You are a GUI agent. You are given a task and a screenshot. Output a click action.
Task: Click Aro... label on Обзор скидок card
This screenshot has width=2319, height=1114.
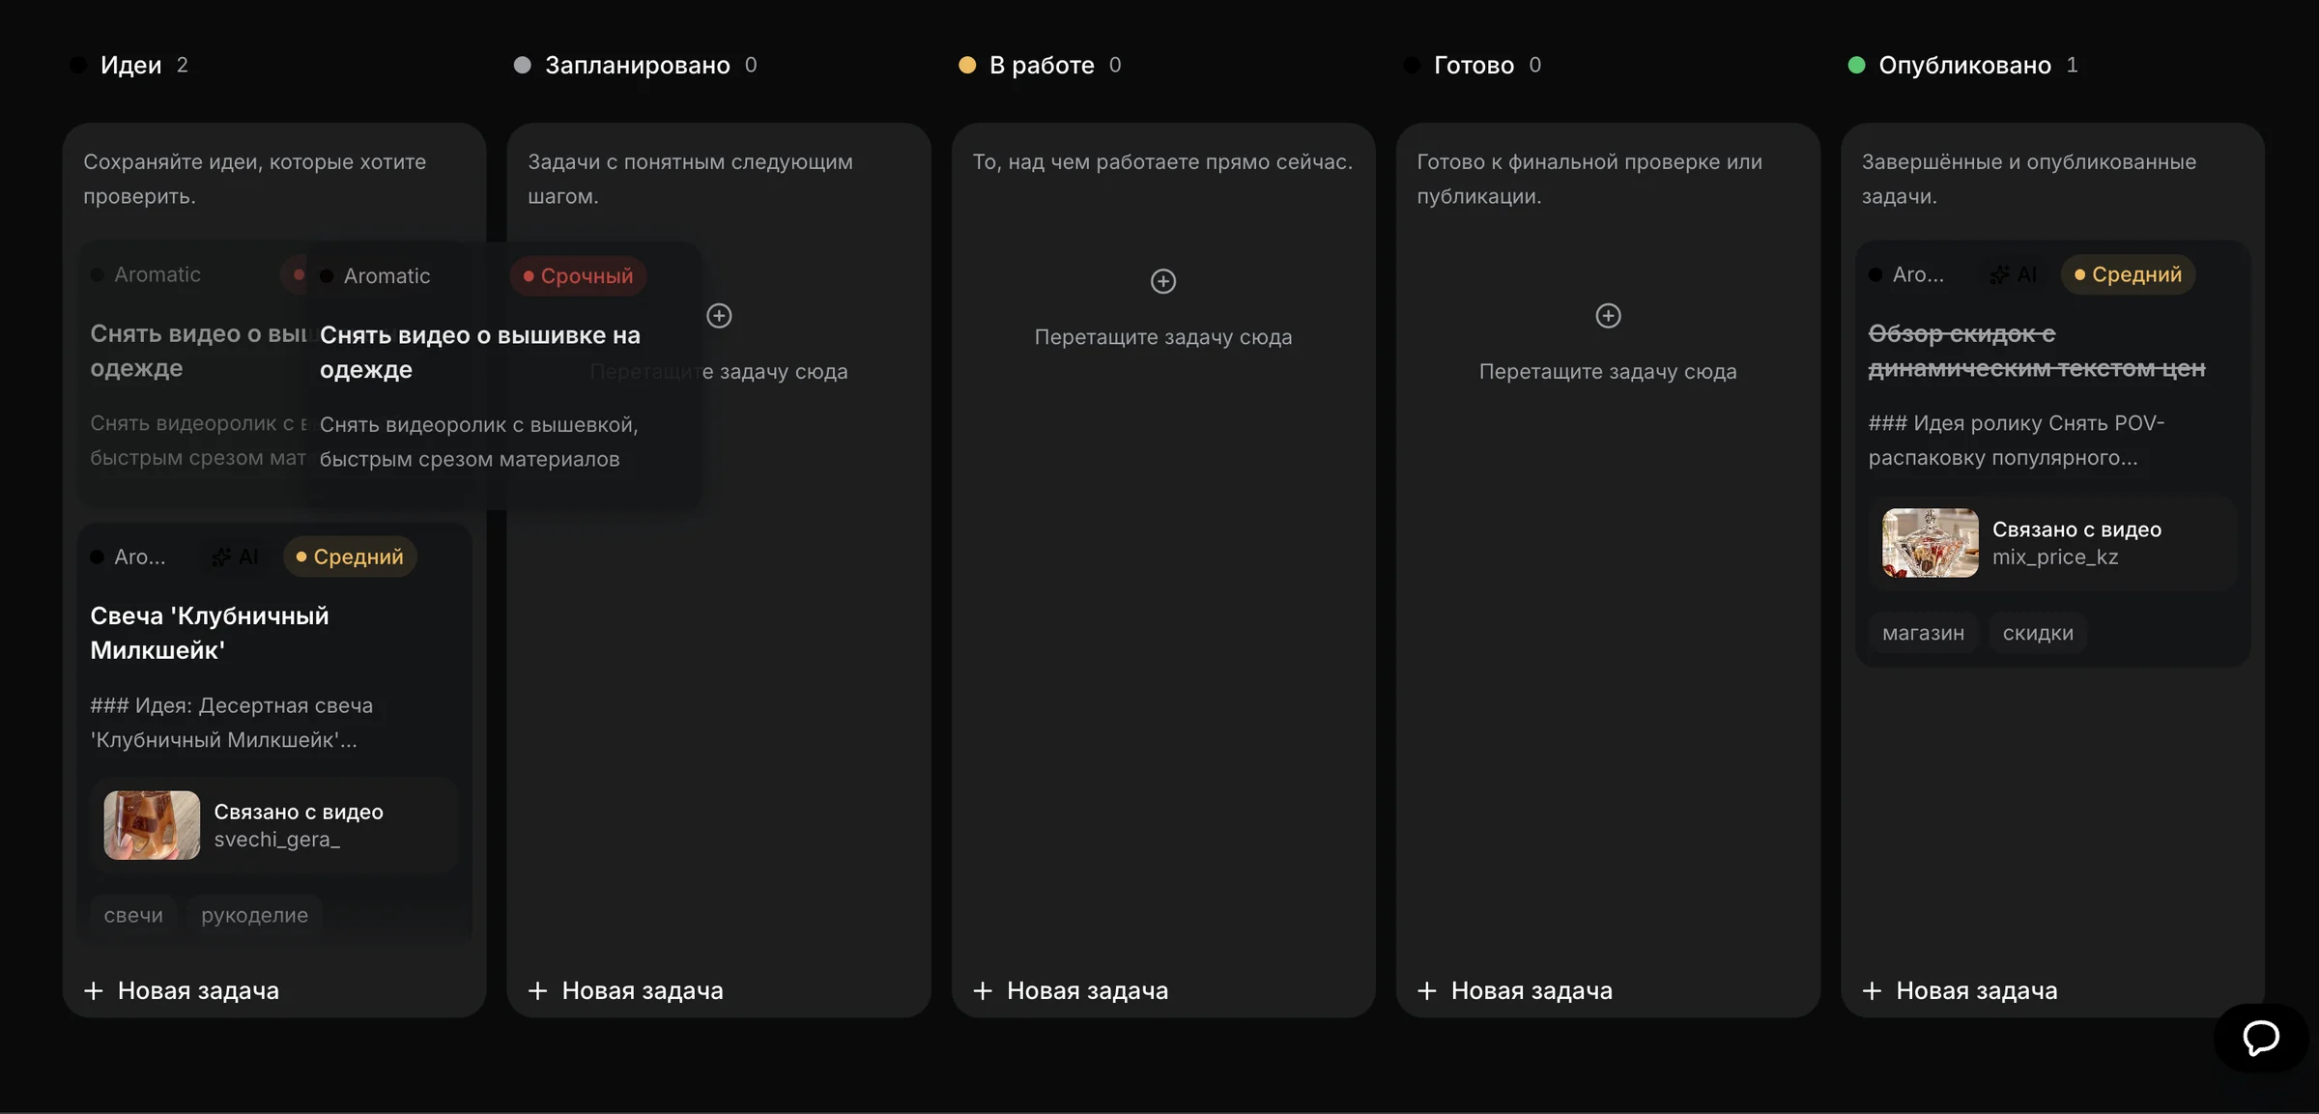tap(1918, 274)
